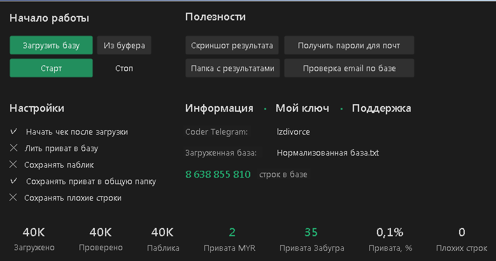
Task: Switch to the 'Информация' tab
Action: pyautogui.click(x=219, y=109)
